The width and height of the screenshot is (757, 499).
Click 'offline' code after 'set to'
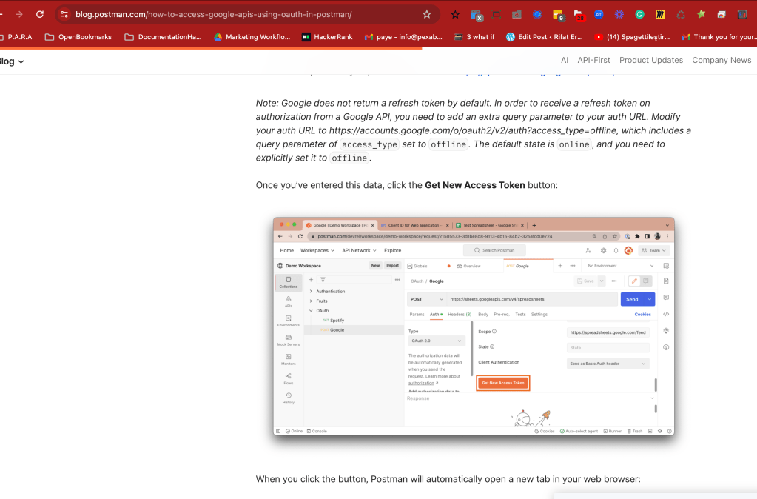(x=448, y=144)
